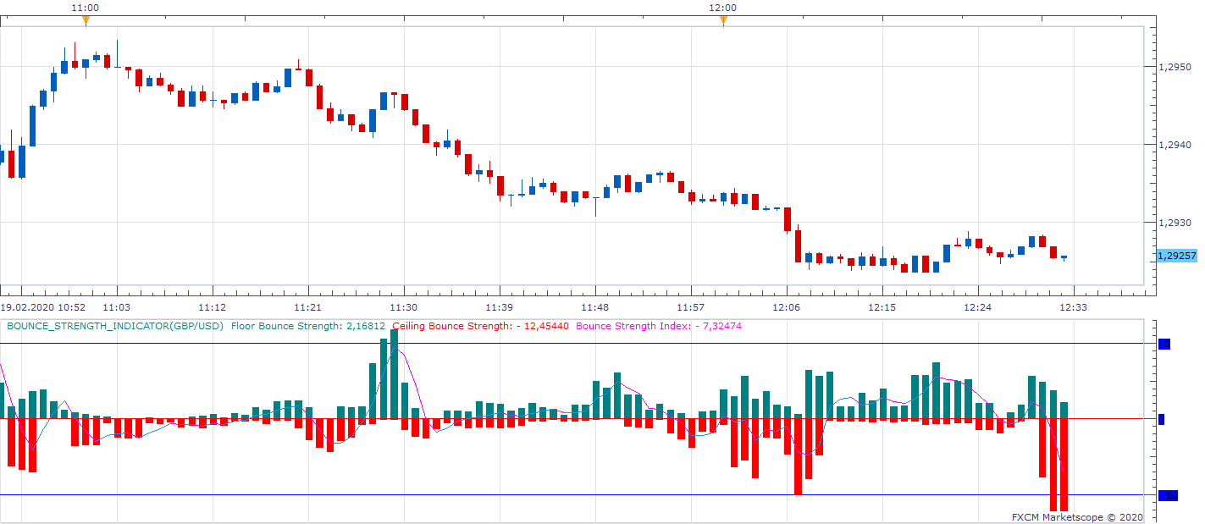Click the indicator level label -10
Image resolution: width=1205 pixels, height=524 pixels.
[x=1168, y=495]
